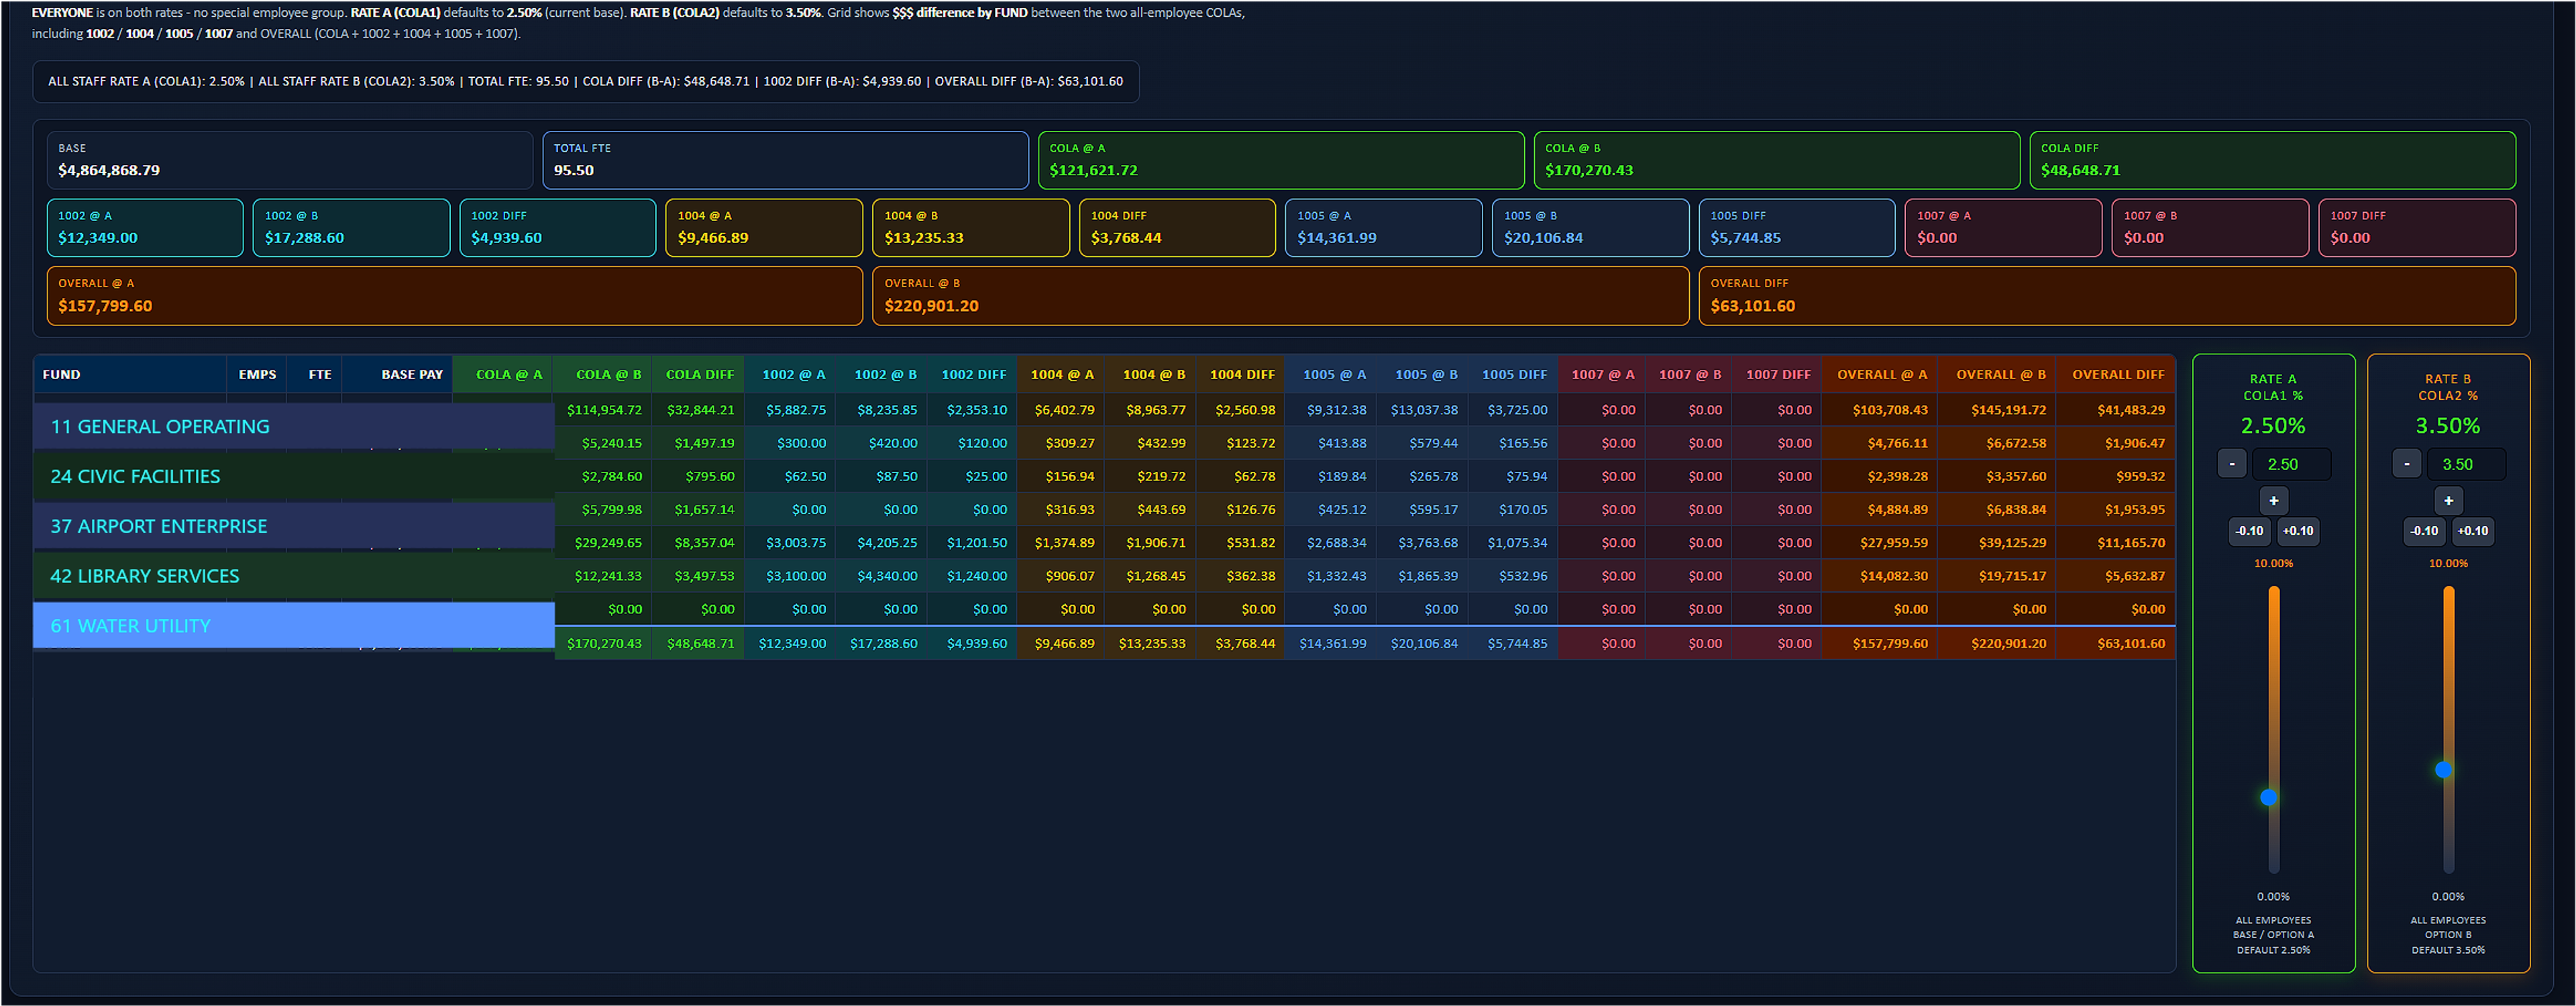The image size is (2576, 1006).
Task: Click the minus button under Rate B
Action: [2406, 464]
